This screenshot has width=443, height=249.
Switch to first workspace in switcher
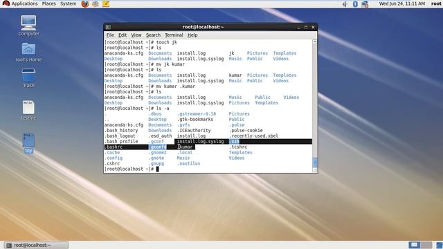point(414,244)
